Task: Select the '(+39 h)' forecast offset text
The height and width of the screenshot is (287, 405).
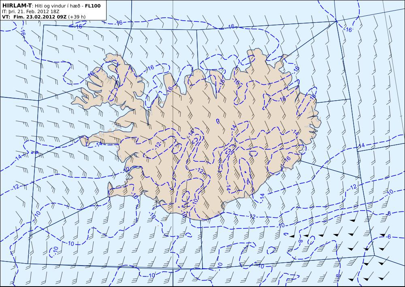Action: pyautogui.click(x=77, y=17)
